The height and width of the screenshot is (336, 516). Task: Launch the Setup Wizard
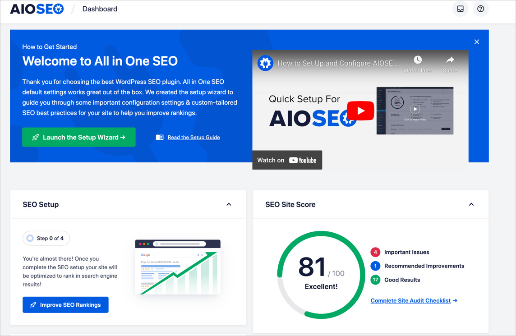tap(78, 137)
